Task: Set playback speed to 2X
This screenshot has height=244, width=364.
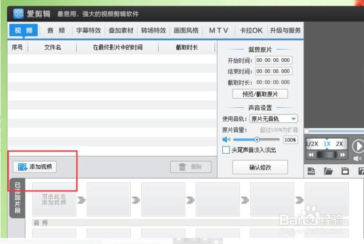Action: (x=339, y=144)
